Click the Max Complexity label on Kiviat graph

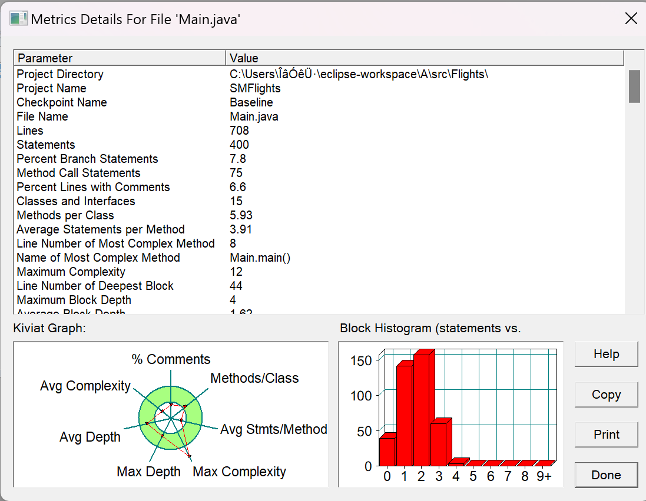[239, 472]
